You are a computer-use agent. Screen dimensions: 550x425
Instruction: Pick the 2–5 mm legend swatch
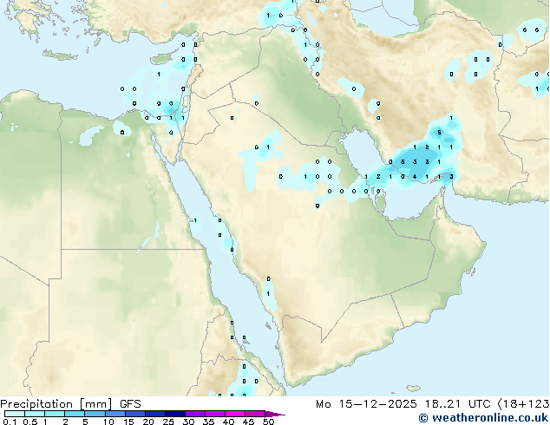75,414
